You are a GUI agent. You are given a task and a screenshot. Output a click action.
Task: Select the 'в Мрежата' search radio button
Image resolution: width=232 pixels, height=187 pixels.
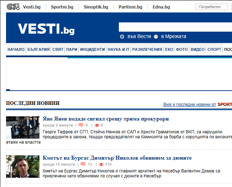coord(156,37)
